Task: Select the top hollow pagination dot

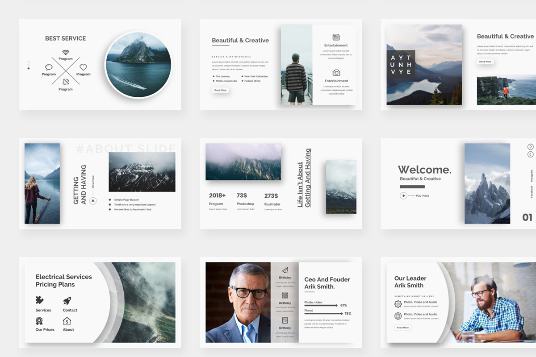Action: point(29,62)
